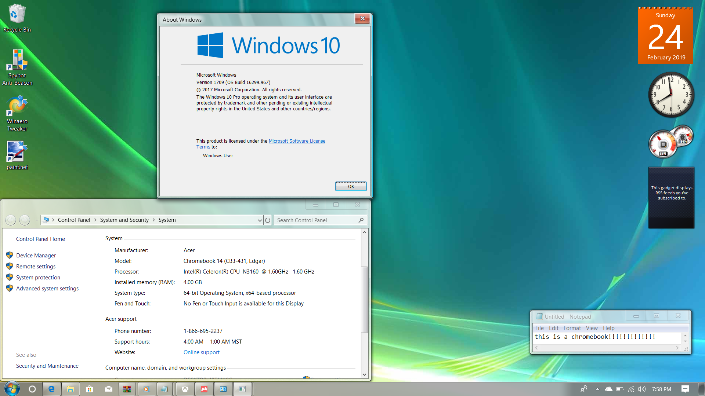705x396 pixels.
Task: Open WinRAR from the taskbar
Action: (x=127, y=389)
